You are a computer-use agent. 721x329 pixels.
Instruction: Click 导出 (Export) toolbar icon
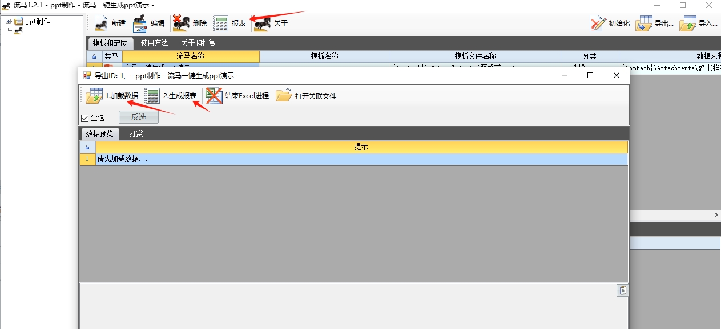(x=643, y=23)
